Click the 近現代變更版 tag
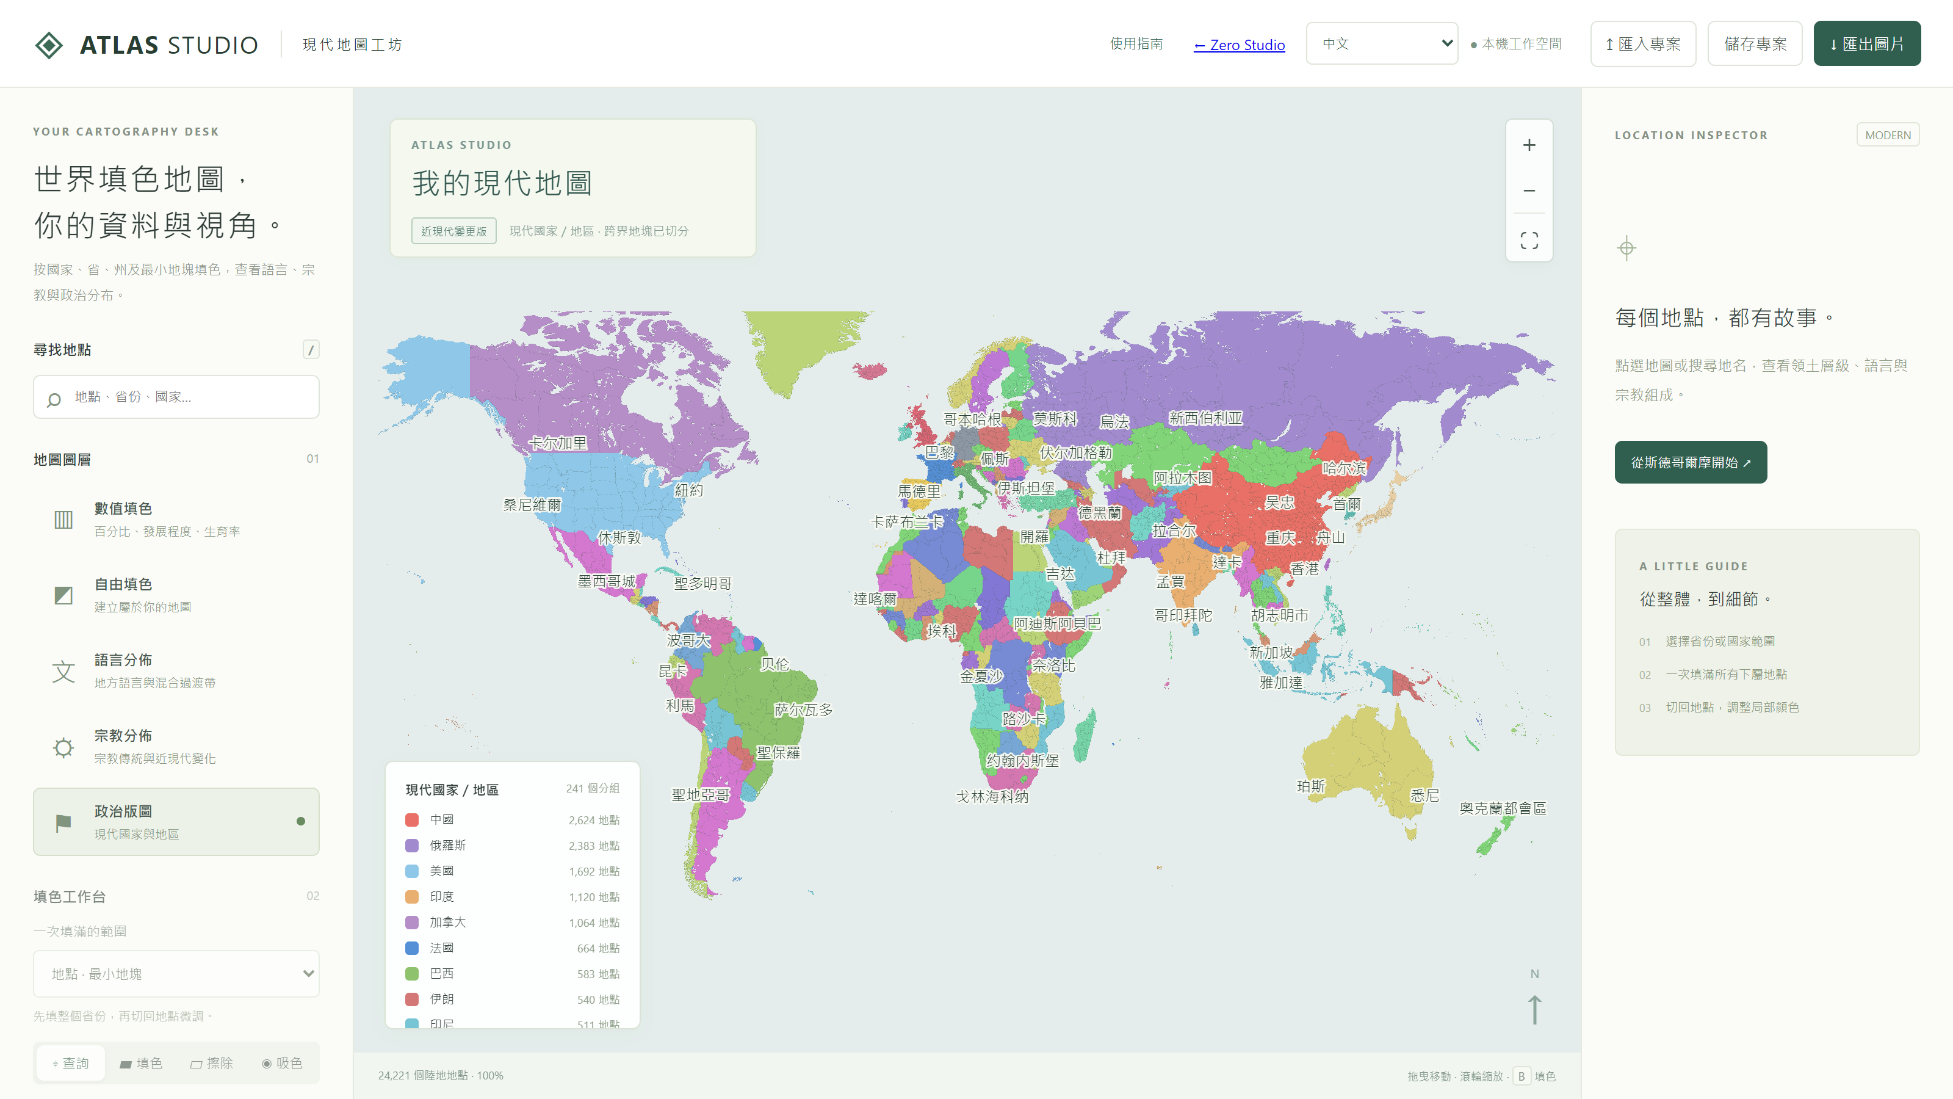Screen dimensions: 1953x1099 tap(454, 231)
